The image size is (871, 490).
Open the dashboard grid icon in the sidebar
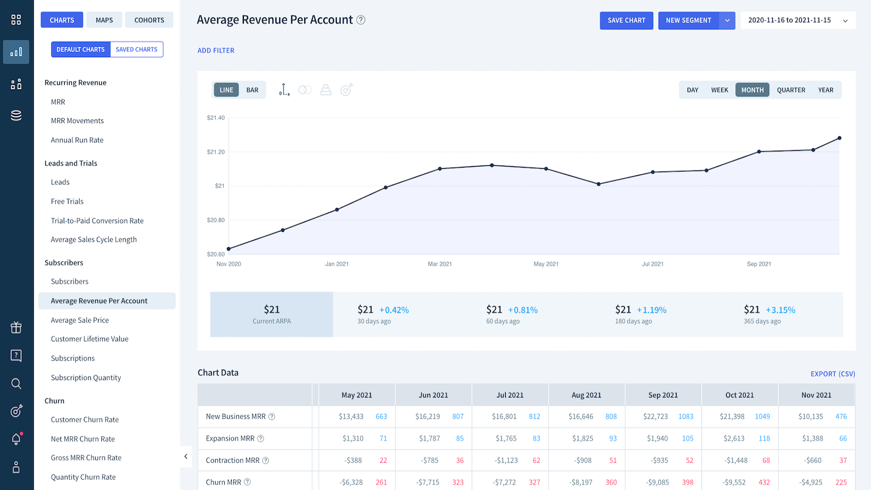16,20
